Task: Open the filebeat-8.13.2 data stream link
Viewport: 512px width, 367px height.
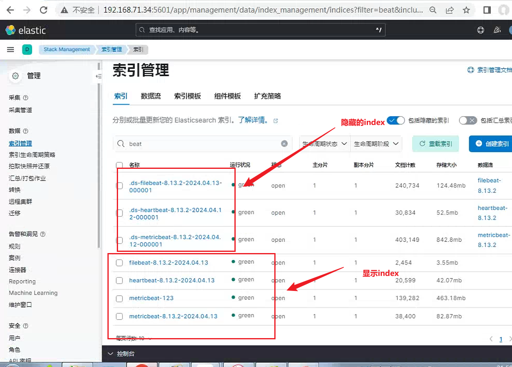Action: (x=489, y=186)
